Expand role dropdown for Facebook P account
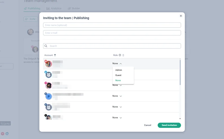The width and height of the screenshot is (224, 139). tap(117, 96)
